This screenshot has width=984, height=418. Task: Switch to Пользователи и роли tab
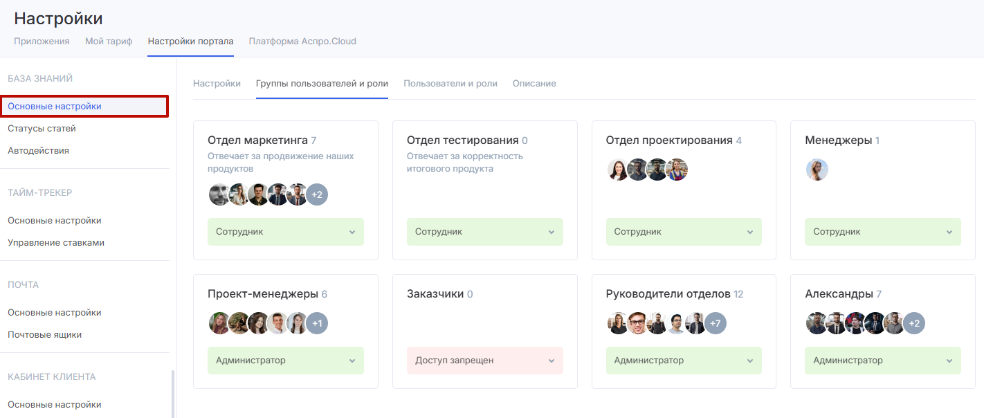tap(450, 84)
